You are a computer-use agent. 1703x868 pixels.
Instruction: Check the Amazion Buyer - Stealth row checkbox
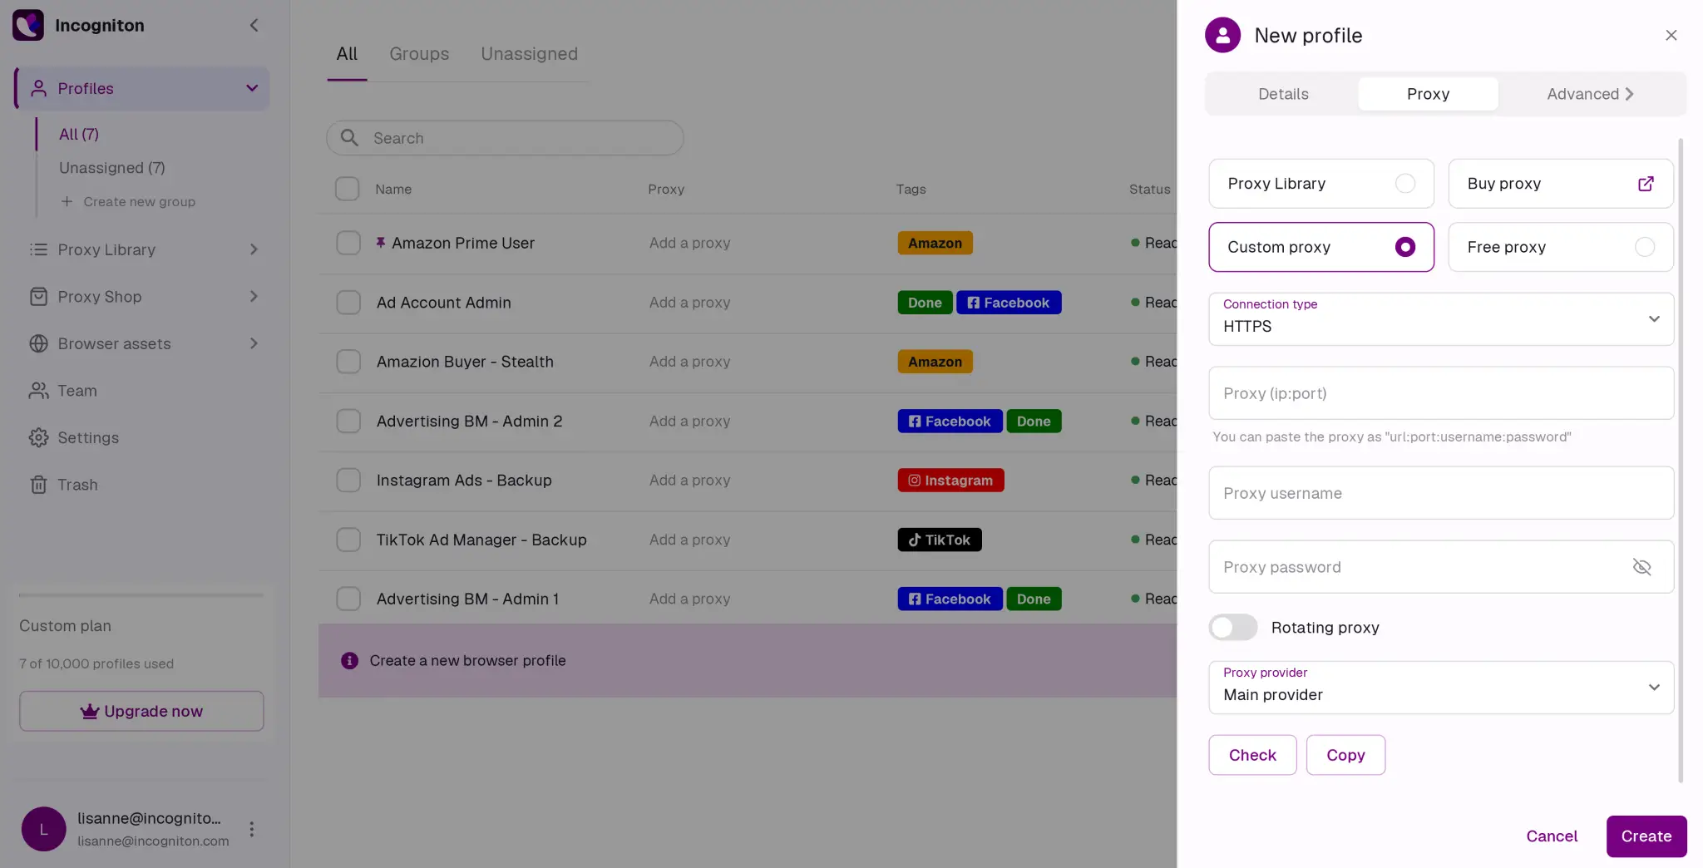(x=348, y=362)
